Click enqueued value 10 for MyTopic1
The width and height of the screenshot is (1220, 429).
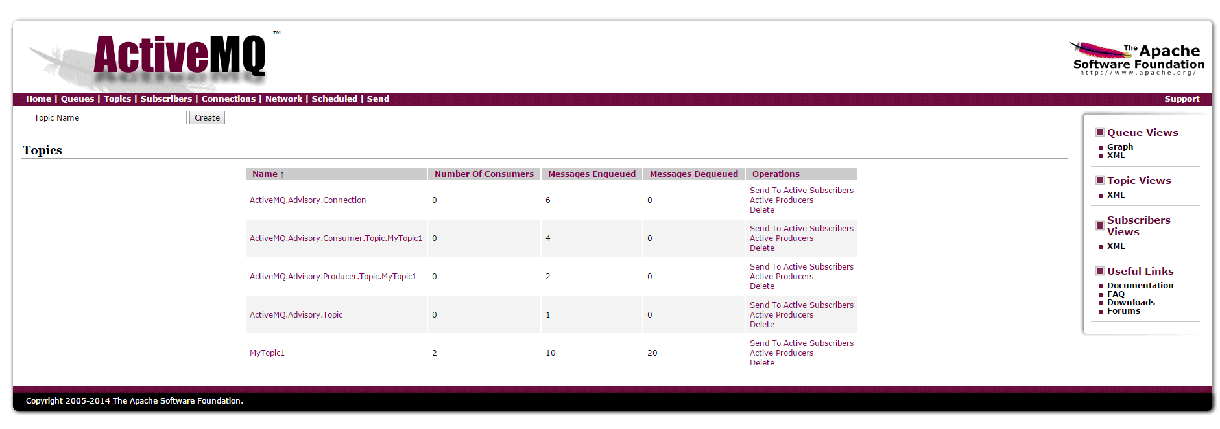click(x=551, y=353)
